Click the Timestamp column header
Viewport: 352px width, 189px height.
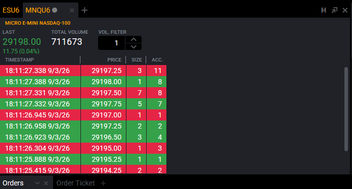point(20,60)
